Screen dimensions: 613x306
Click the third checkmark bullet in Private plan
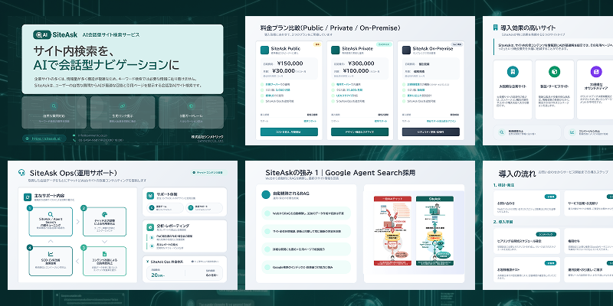coord(333,95)
